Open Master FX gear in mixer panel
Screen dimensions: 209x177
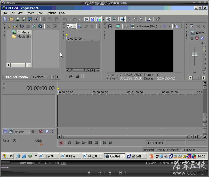[197, 38]
